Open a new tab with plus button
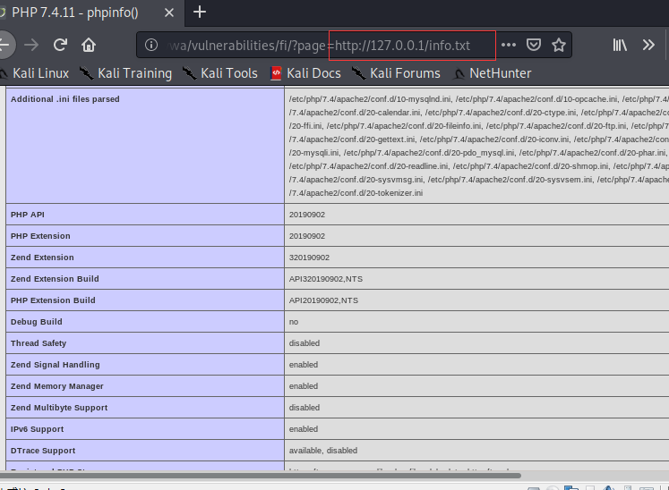The image size is (669, 490). pyautogui.click(x=200, y=12)
